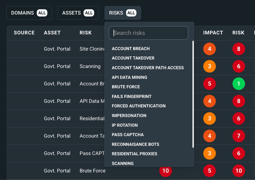The height and width of the screenshot is (180, 255).
Task: Select RESIDENTIAL PROXIES option
Action: pos(134,154)
